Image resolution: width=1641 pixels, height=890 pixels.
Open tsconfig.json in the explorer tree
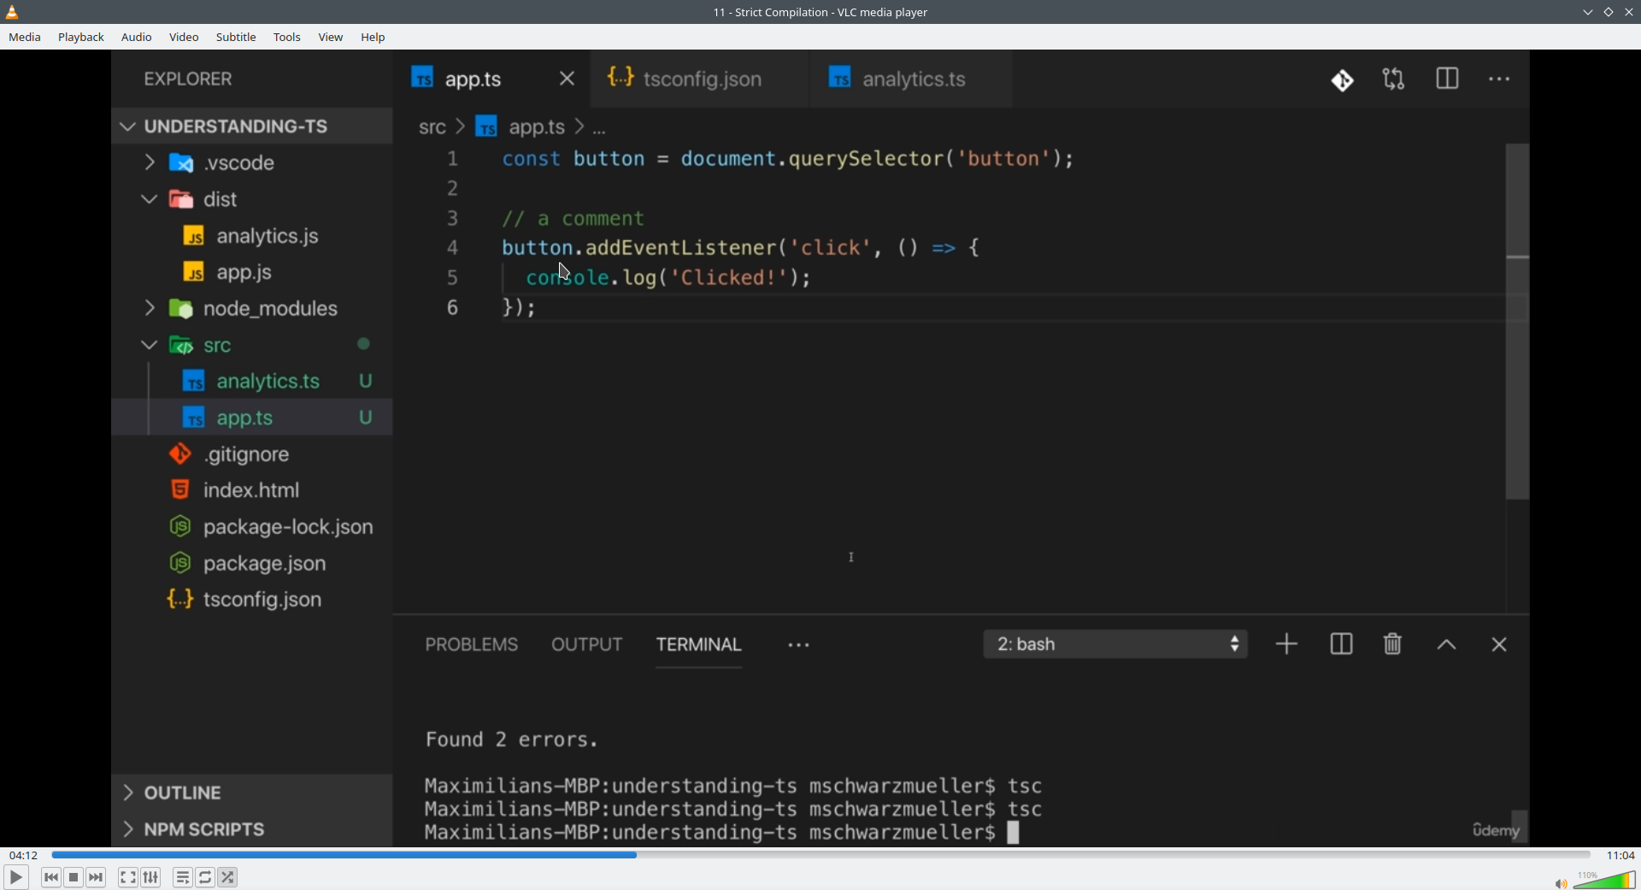tap(252, 600)
